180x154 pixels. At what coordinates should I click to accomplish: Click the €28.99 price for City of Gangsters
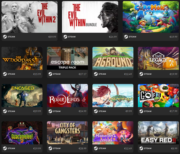pos(83,148)
